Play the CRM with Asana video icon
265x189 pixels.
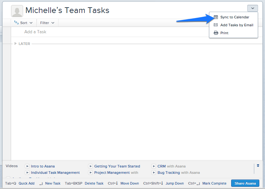pos(154,166)
